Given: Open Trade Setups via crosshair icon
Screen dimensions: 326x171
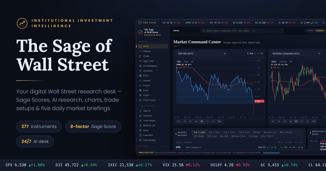Looking at the screenshot, I should click(x=140, y=121).
